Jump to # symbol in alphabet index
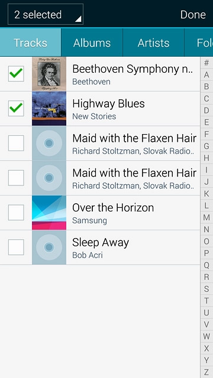213x378 pixels. pyautogui.click(x=206, y=63)
